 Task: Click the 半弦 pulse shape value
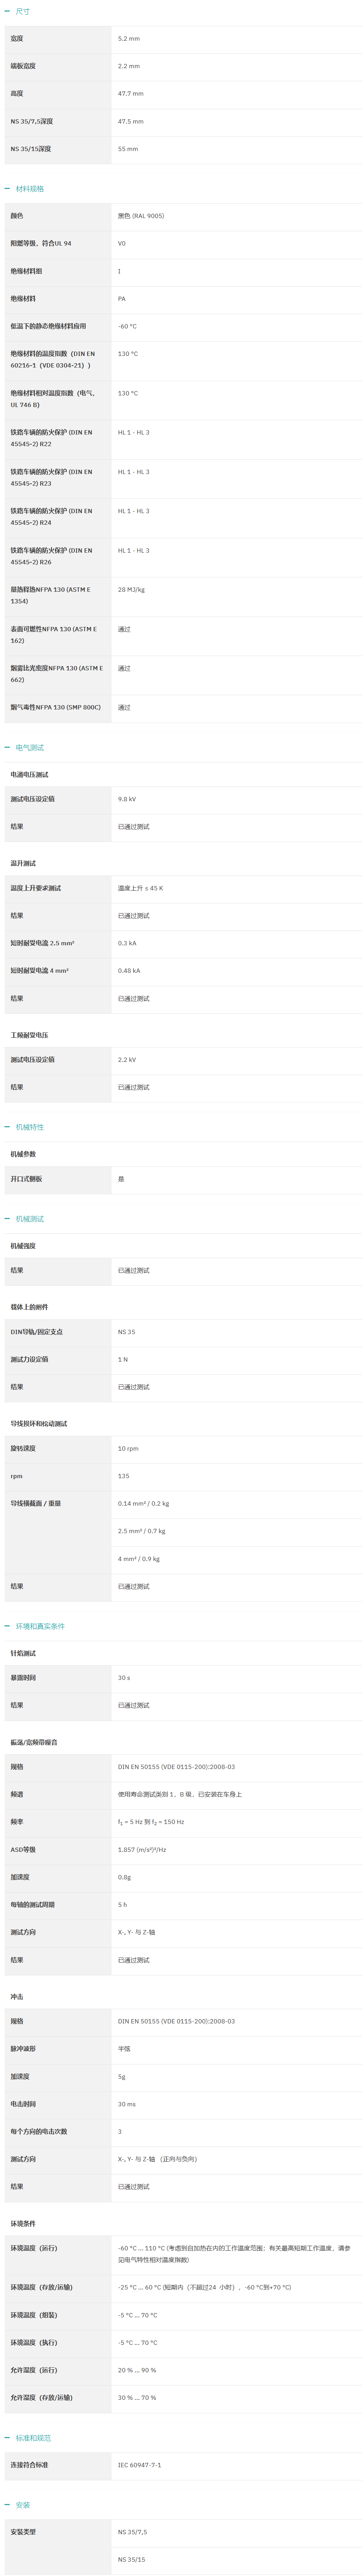tap(124, 2048)
